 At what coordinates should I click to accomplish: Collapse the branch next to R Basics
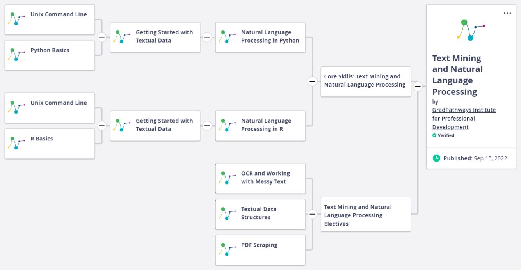coord(101,126)
